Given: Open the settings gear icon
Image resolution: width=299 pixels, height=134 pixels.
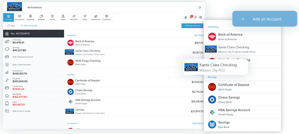Looking at the screenshot, I should 200,17.
